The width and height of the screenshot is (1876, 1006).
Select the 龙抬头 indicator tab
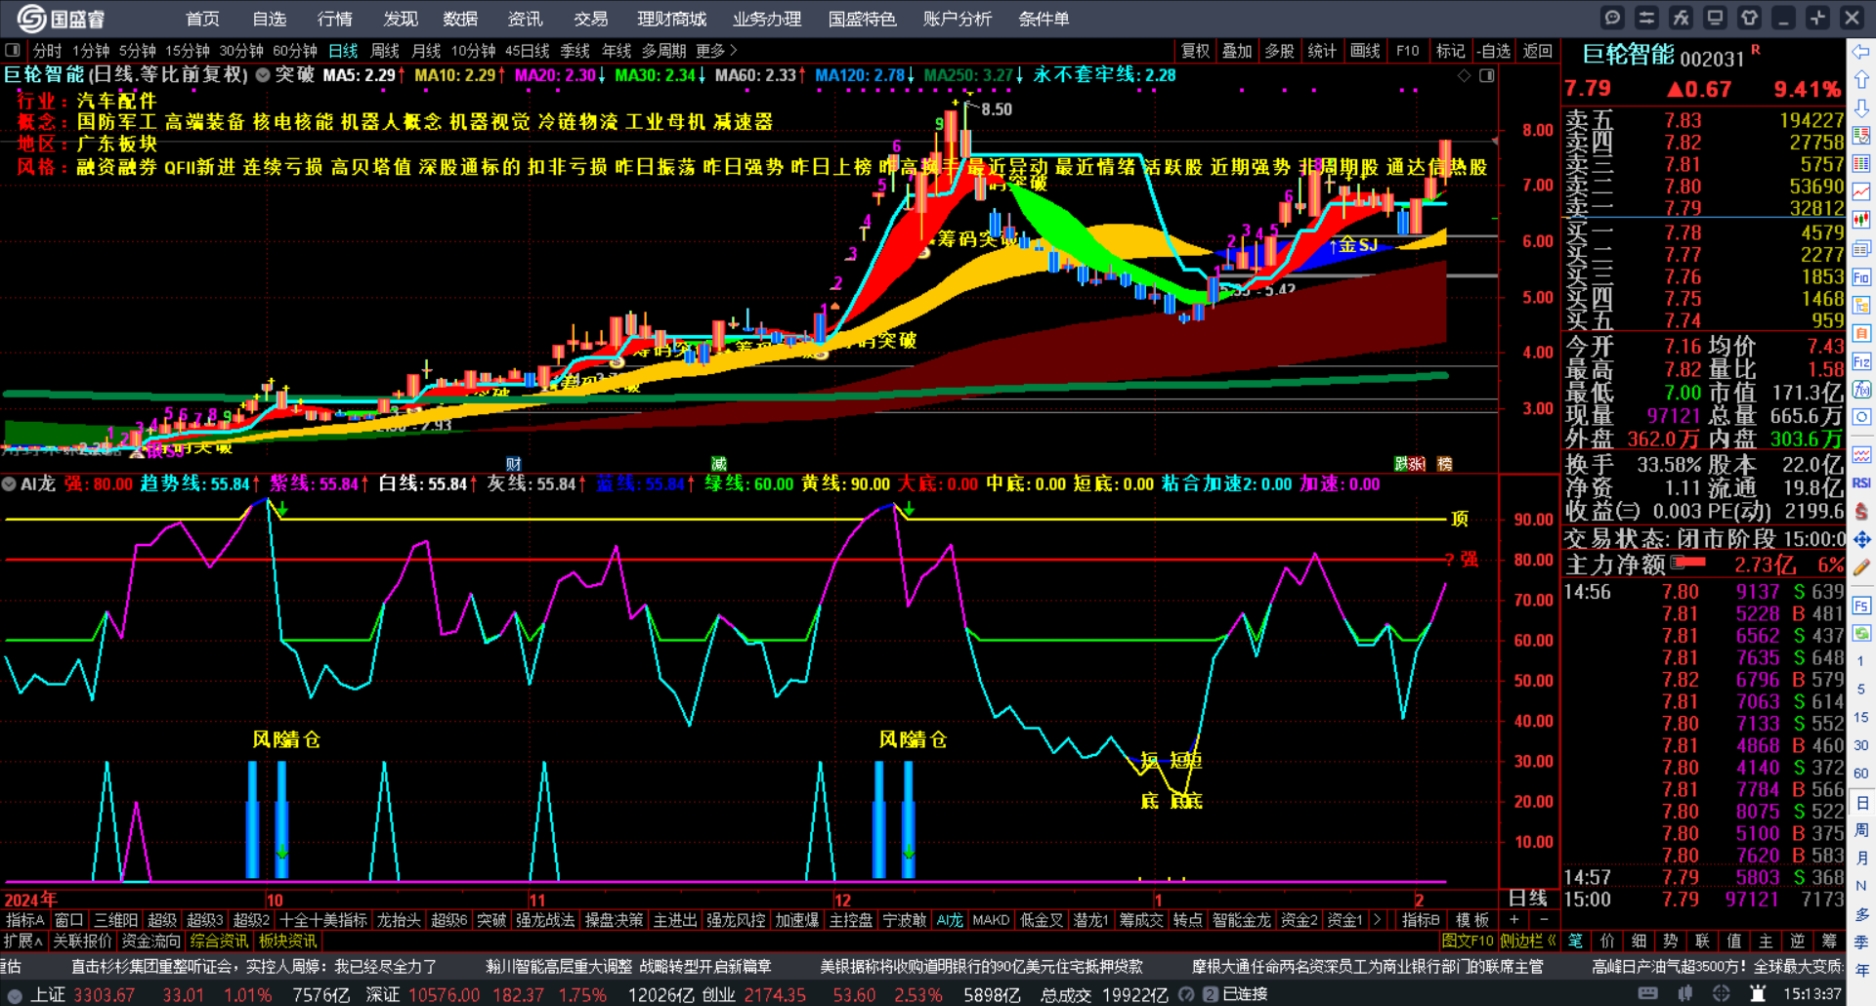click(x=399, y=920)
